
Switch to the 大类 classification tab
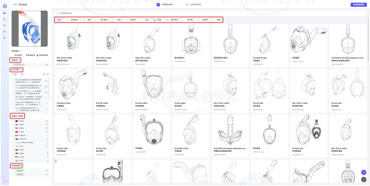coord(15,74)
